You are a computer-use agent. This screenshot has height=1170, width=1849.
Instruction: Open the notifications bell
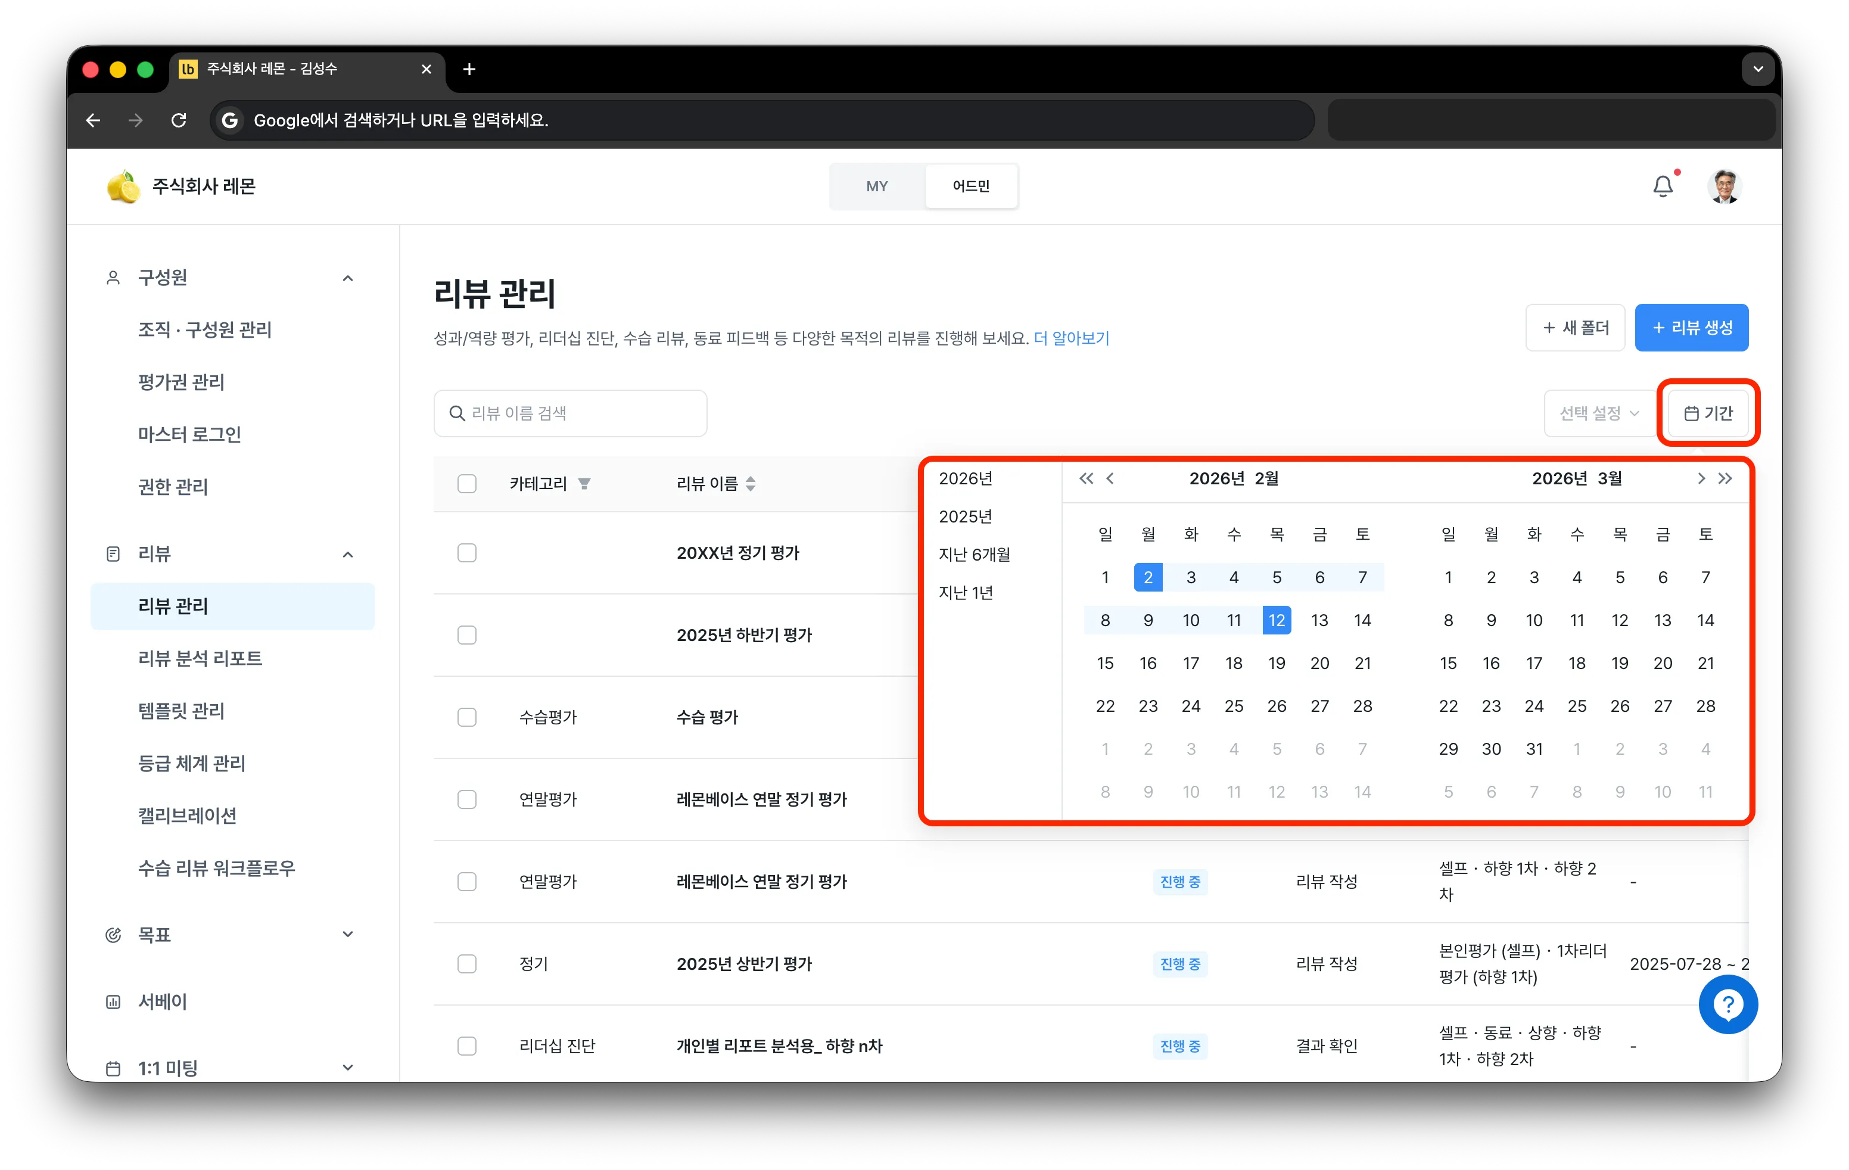(1663, 186)
